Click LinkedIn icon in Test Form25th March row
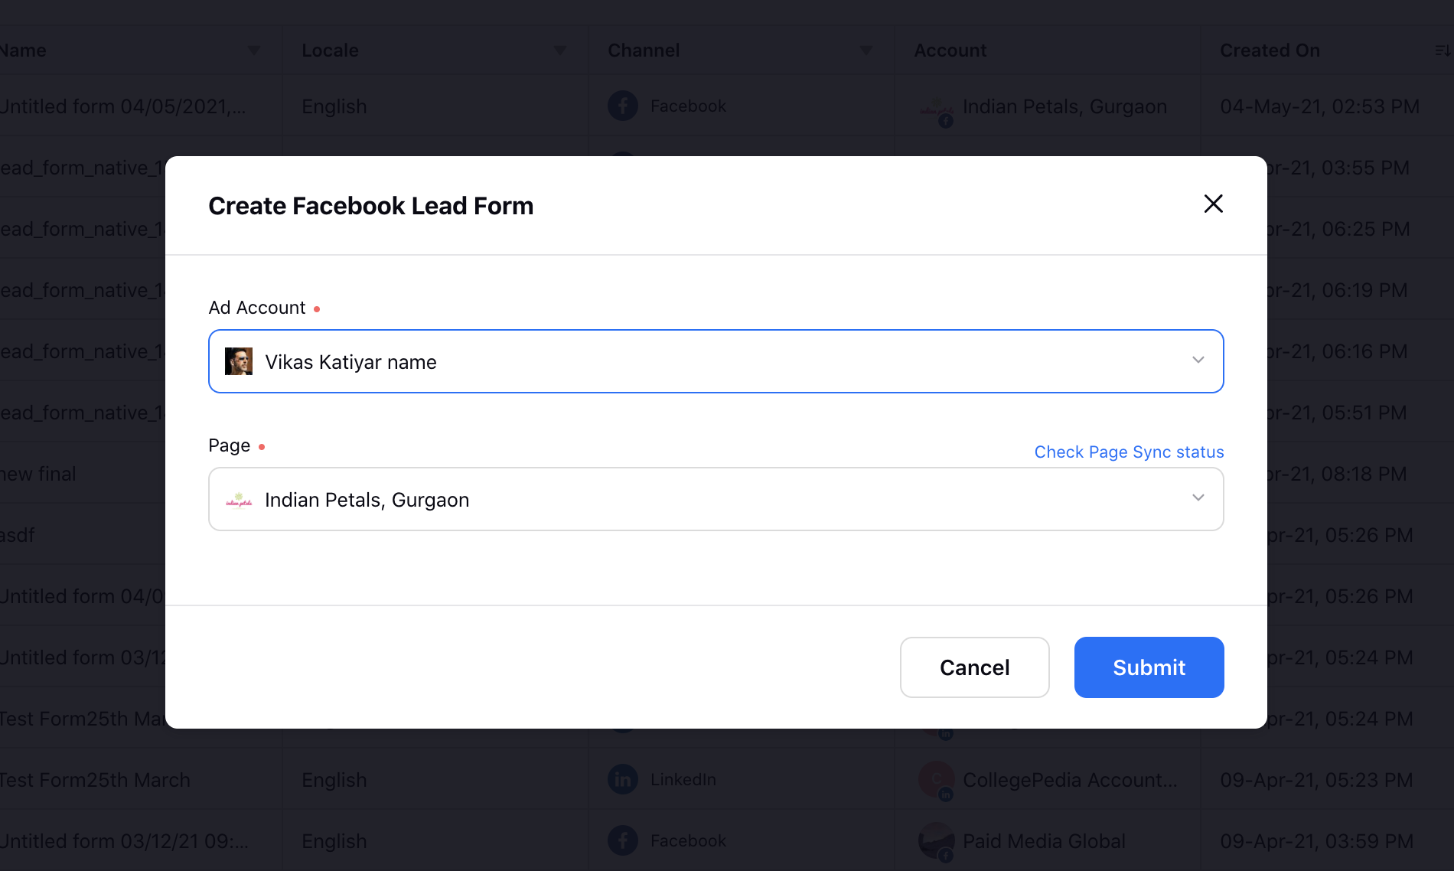This screenshot has width=1454, height=871. (623, 779)
